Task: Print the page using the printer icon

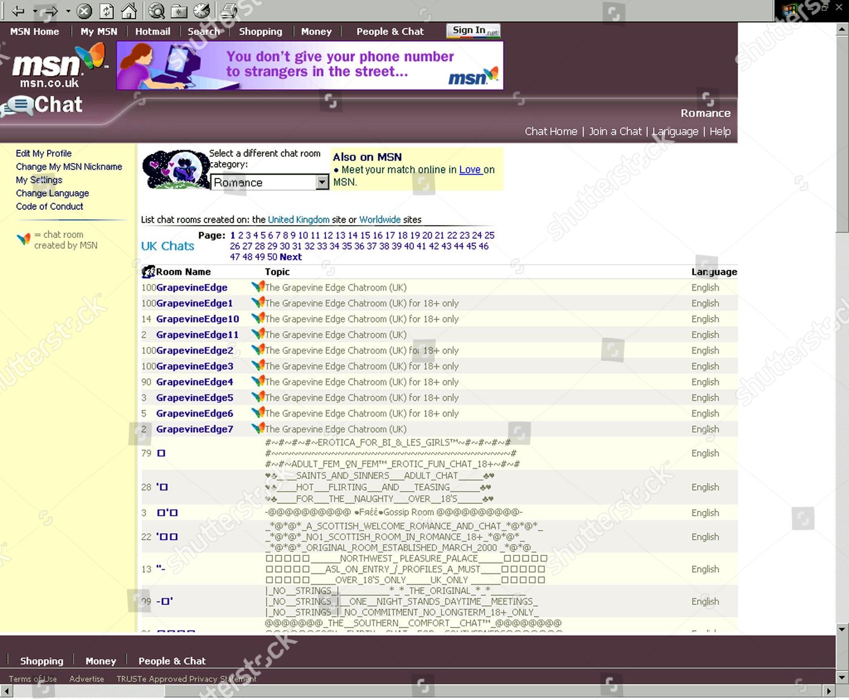Action: [x=229, y=11]
